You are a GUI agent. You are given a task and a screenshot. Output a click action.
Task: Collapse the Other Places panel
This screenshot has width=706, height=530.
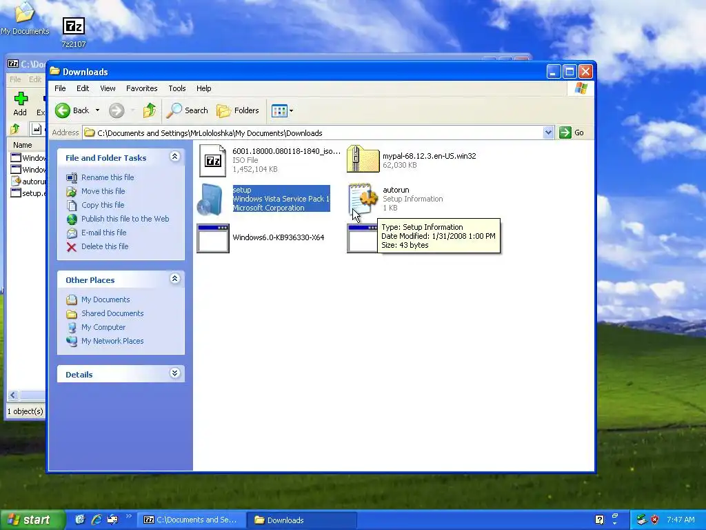[174, 279]
